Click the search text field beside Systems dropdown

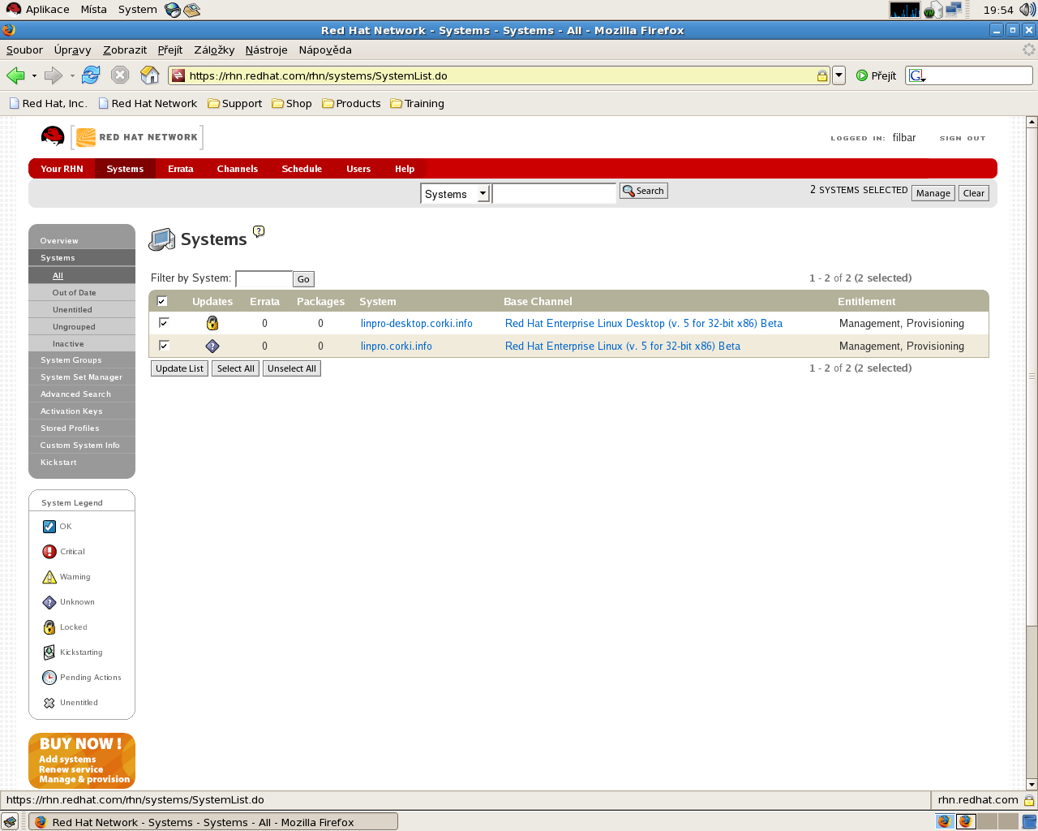554,194
